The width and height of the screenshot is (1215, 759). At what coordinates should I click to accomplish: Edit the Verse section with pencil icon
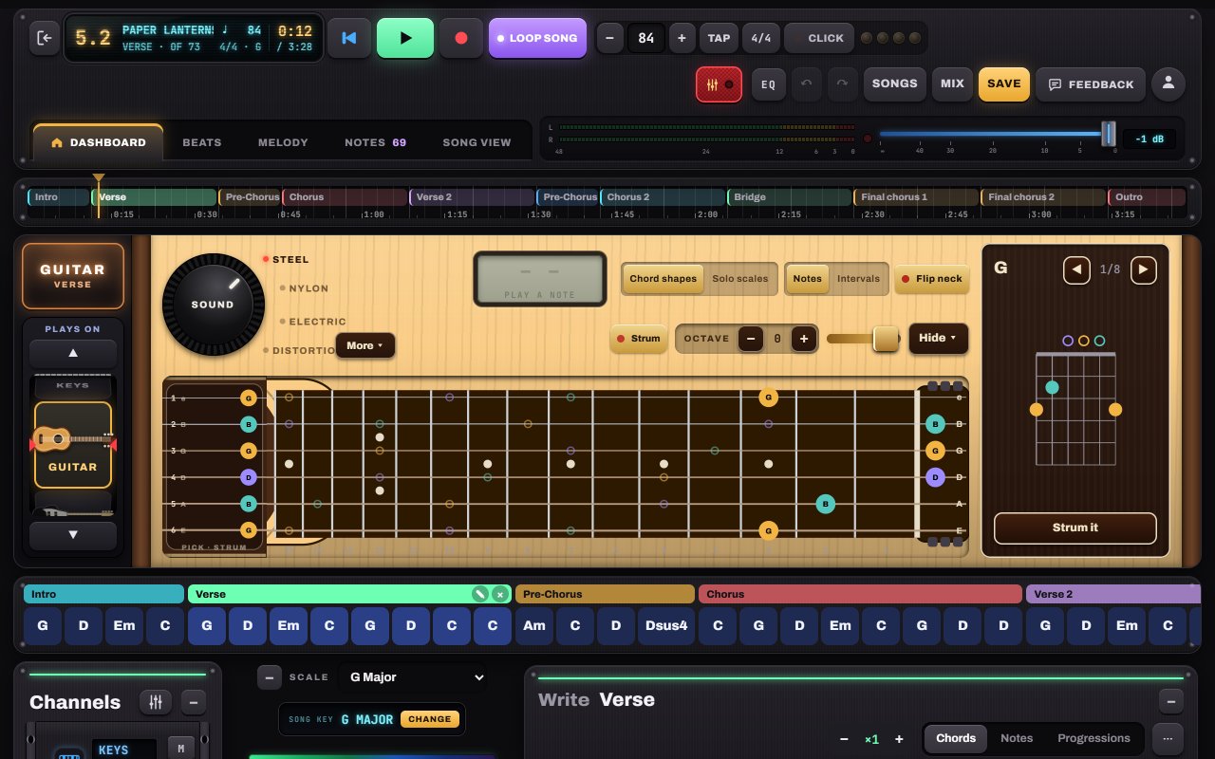click(481, 594)
